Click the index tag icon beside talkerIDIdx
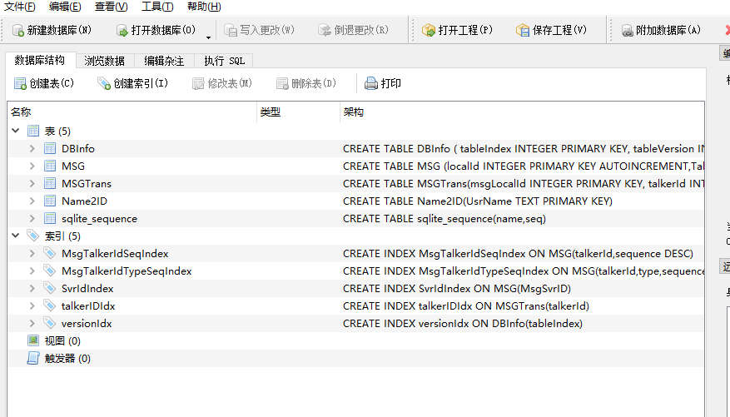This screenshot has width=730, height=417. coord(49,305)
